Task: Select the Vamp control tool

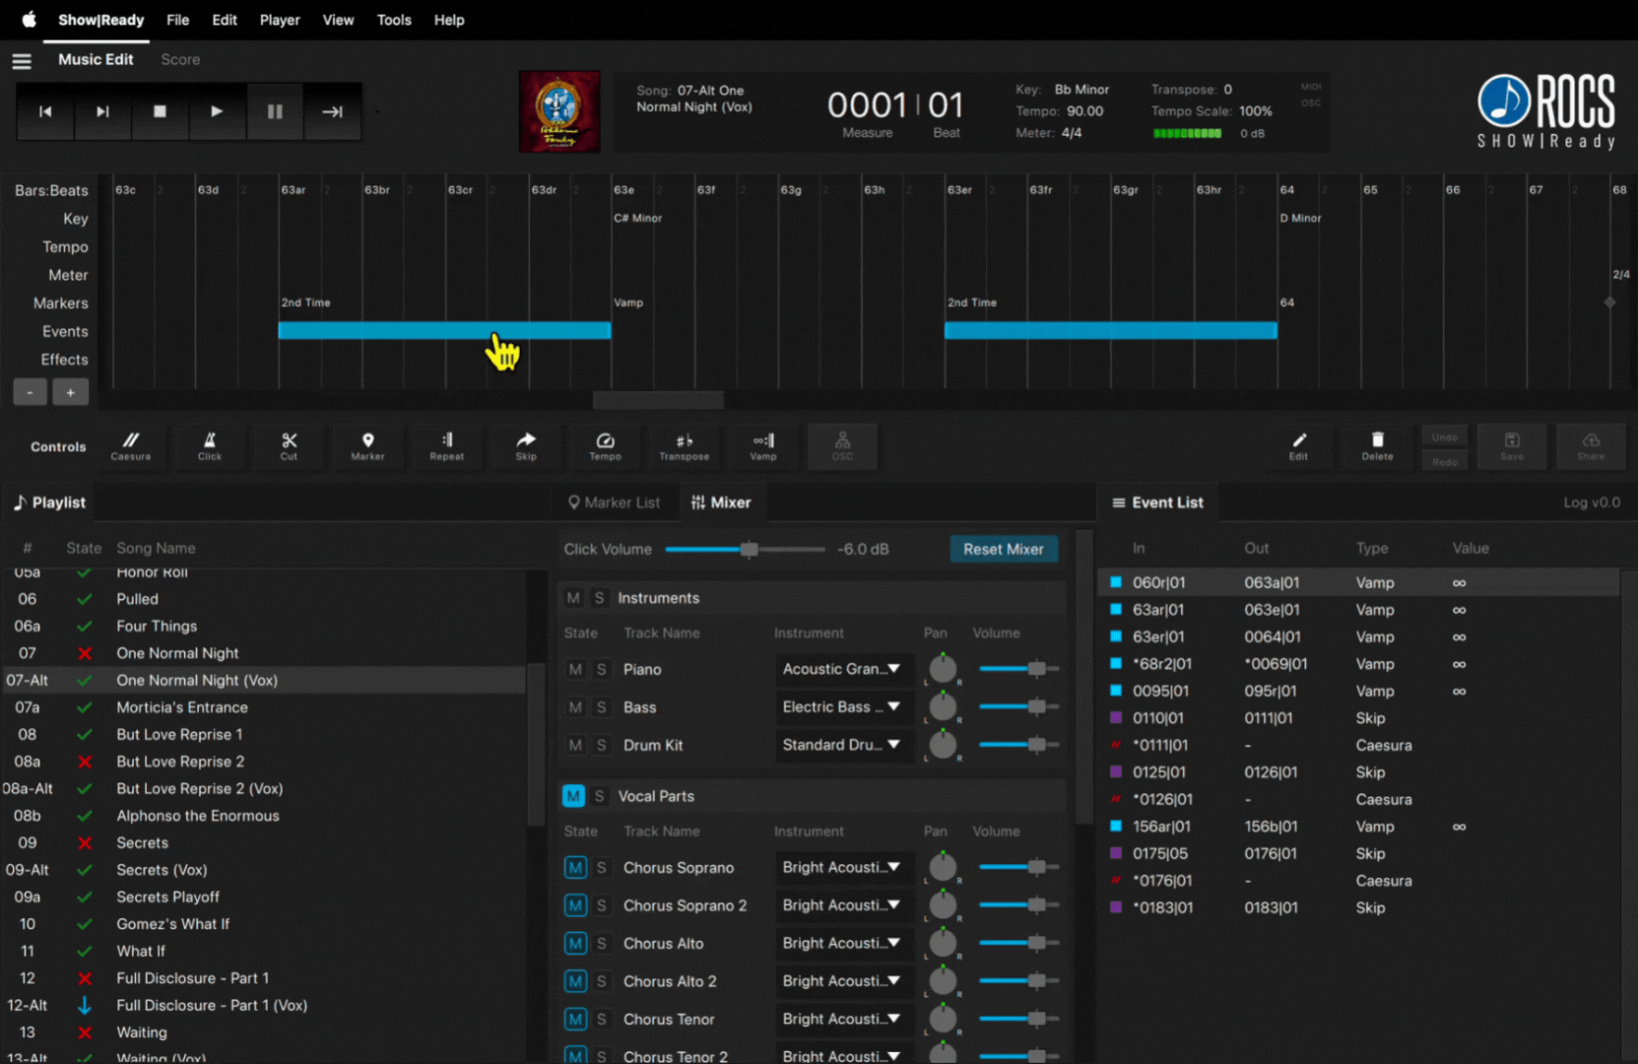Action: (x=763, y=445)
